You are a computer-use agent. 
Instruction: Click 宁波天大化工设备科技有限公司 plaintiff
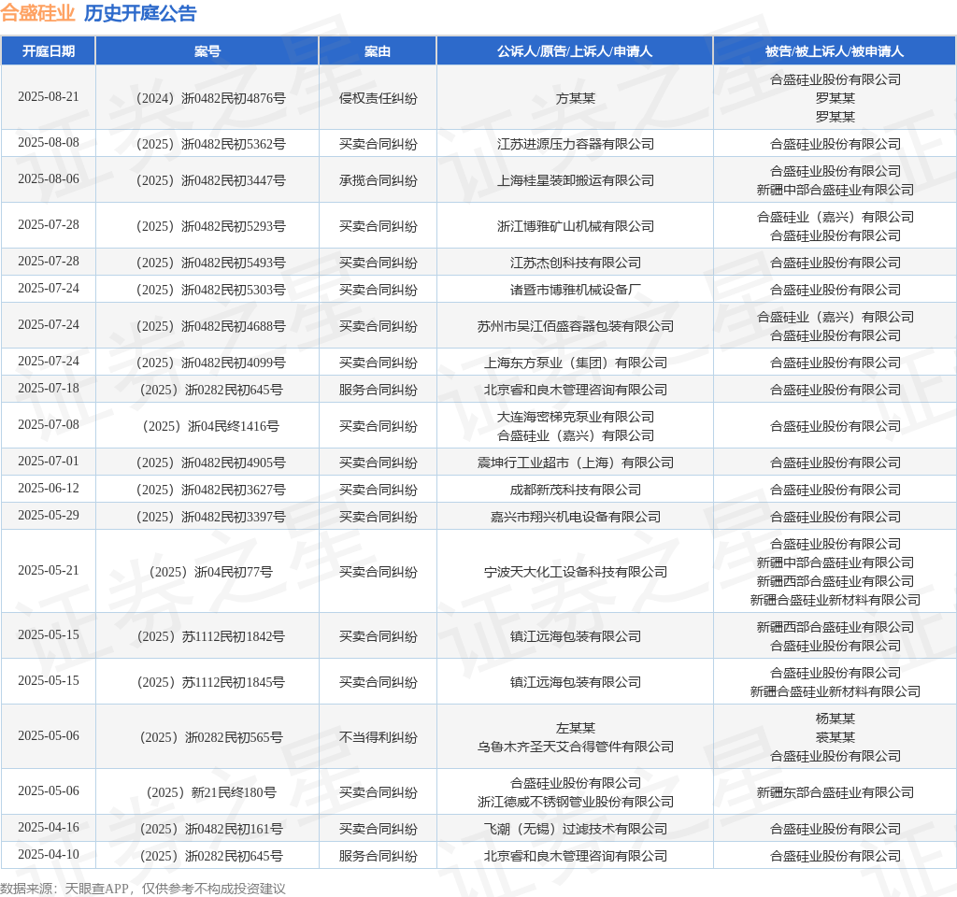point(575,572)
